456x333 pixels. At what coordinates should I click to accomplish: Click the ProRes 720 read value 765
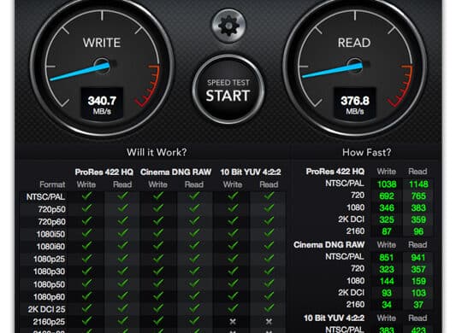pos(418,196)
